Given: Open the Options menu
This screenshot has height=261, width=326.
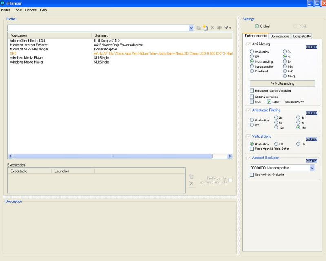Looking at the screenshot, I should click(x=31, y=10).
